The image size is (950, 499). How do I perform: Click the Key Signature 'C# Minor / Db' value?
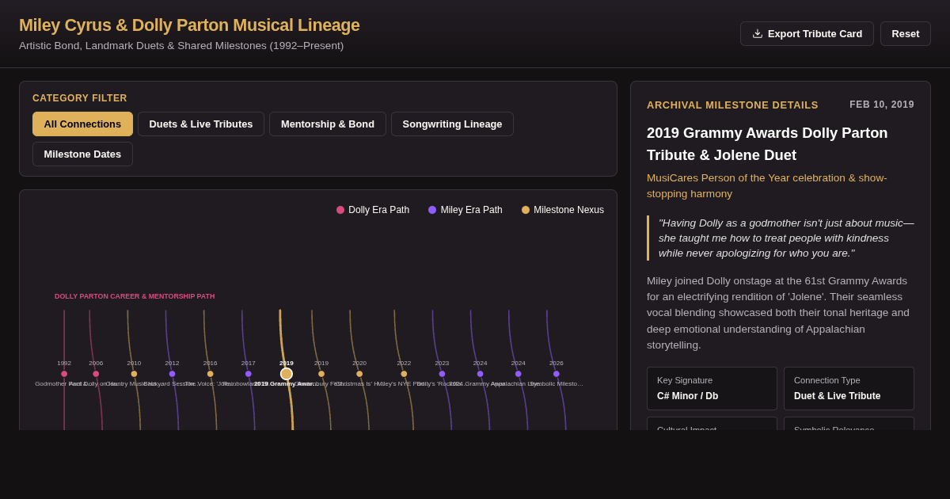point(688,396)
